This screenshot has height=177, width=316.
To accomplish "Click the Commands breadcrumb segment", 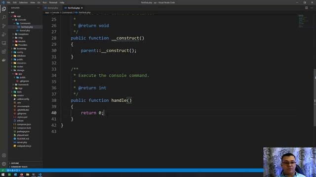I will pos(67,13).
